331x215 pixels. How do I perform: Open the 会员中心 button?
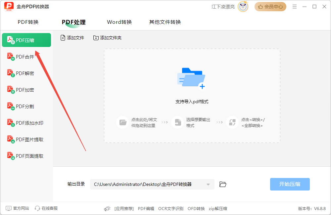pyautogui.click(x=270, y=7)
